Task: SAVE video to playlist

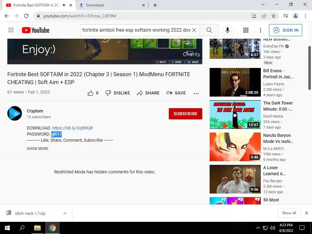Action: [176, 93]
